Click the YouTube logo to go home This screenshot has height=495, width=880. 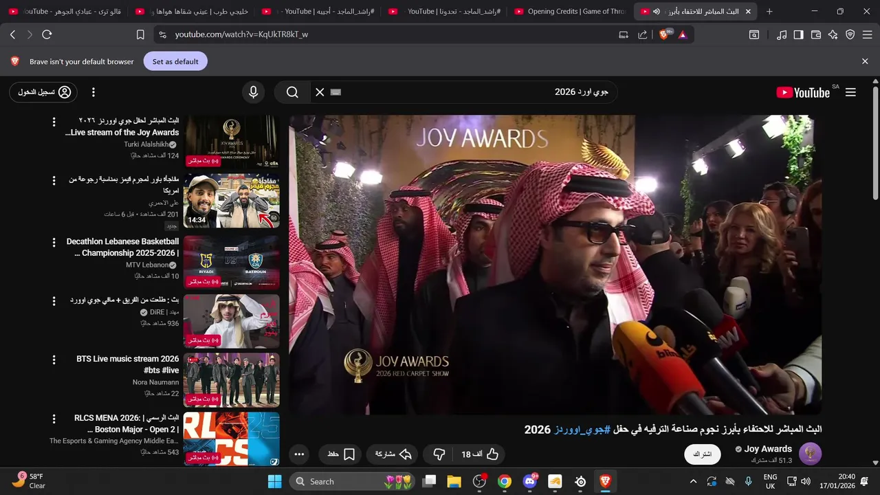(803, 92)
